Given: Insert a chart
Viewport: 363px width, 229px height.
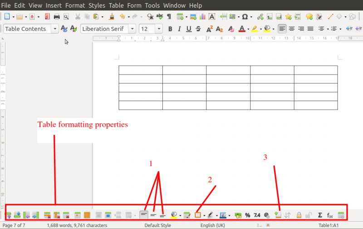Looking at the screenshot, I should pos(202,17).
